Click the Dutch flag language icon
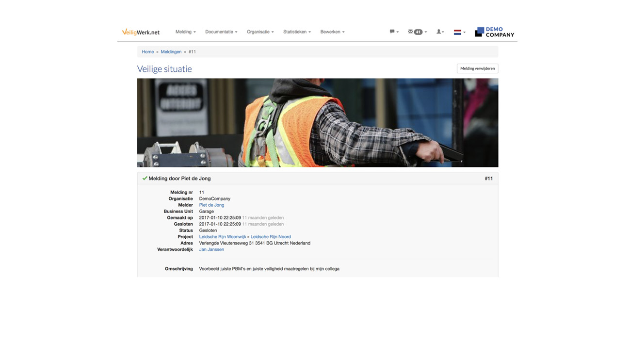The width and height of the screenshot is (630, 346). coord(457,32)
